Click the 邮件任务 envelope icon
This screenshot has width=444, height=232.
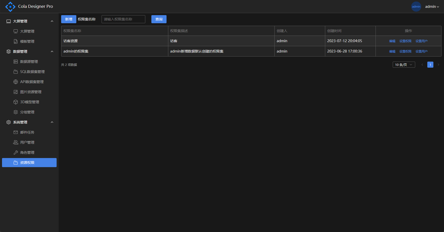point(16,132)
